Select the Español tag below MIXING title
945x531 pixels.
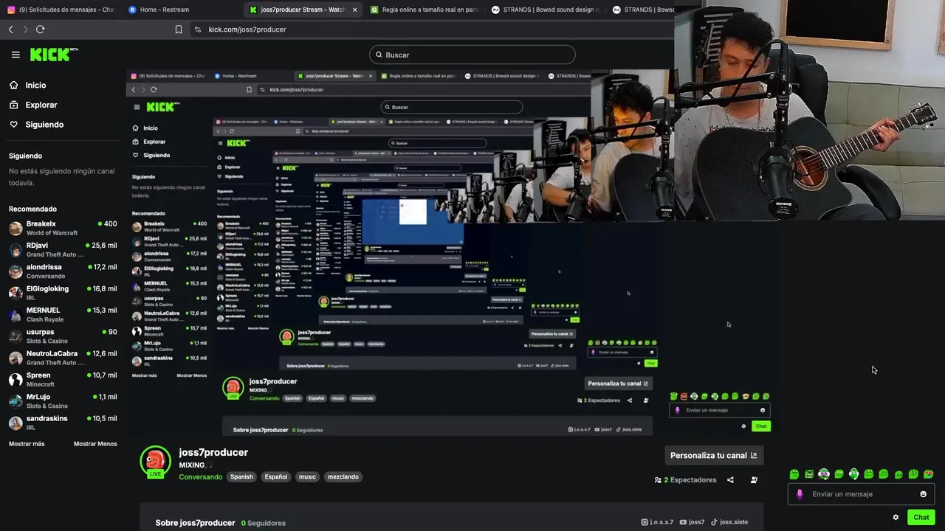(276, 476)
